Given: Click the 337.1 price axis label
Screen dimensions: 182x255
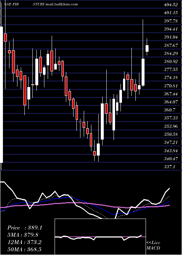Looking at the screenshot, I should [170, 166].
